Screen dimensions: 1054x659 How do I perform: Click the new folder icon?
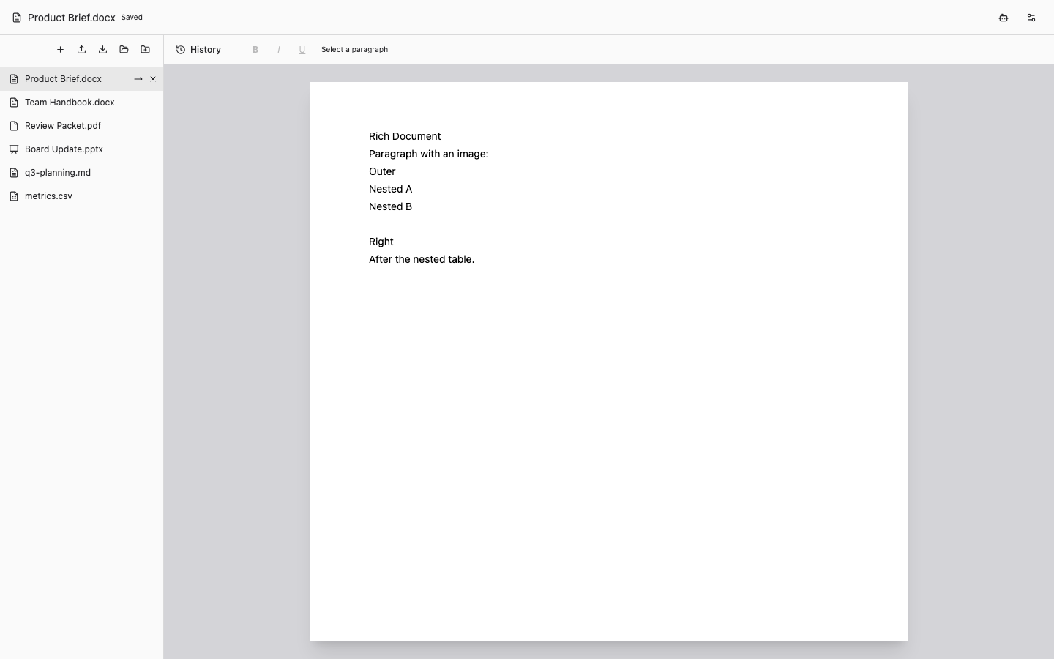tap(145, 50)
